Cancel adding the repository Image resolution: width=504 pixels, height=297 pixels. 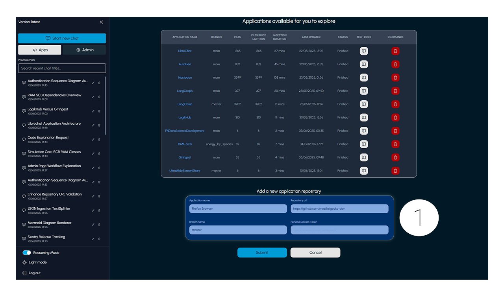[315, 253]
